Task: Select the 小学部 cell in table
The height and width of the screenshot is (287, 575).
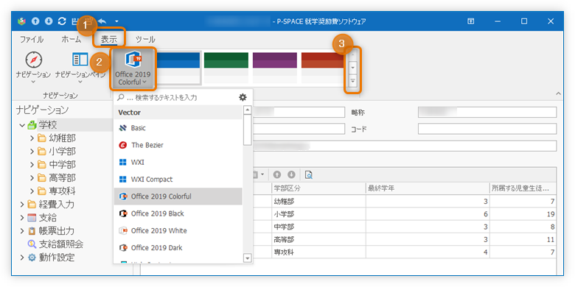Action: tap(318, 214)
